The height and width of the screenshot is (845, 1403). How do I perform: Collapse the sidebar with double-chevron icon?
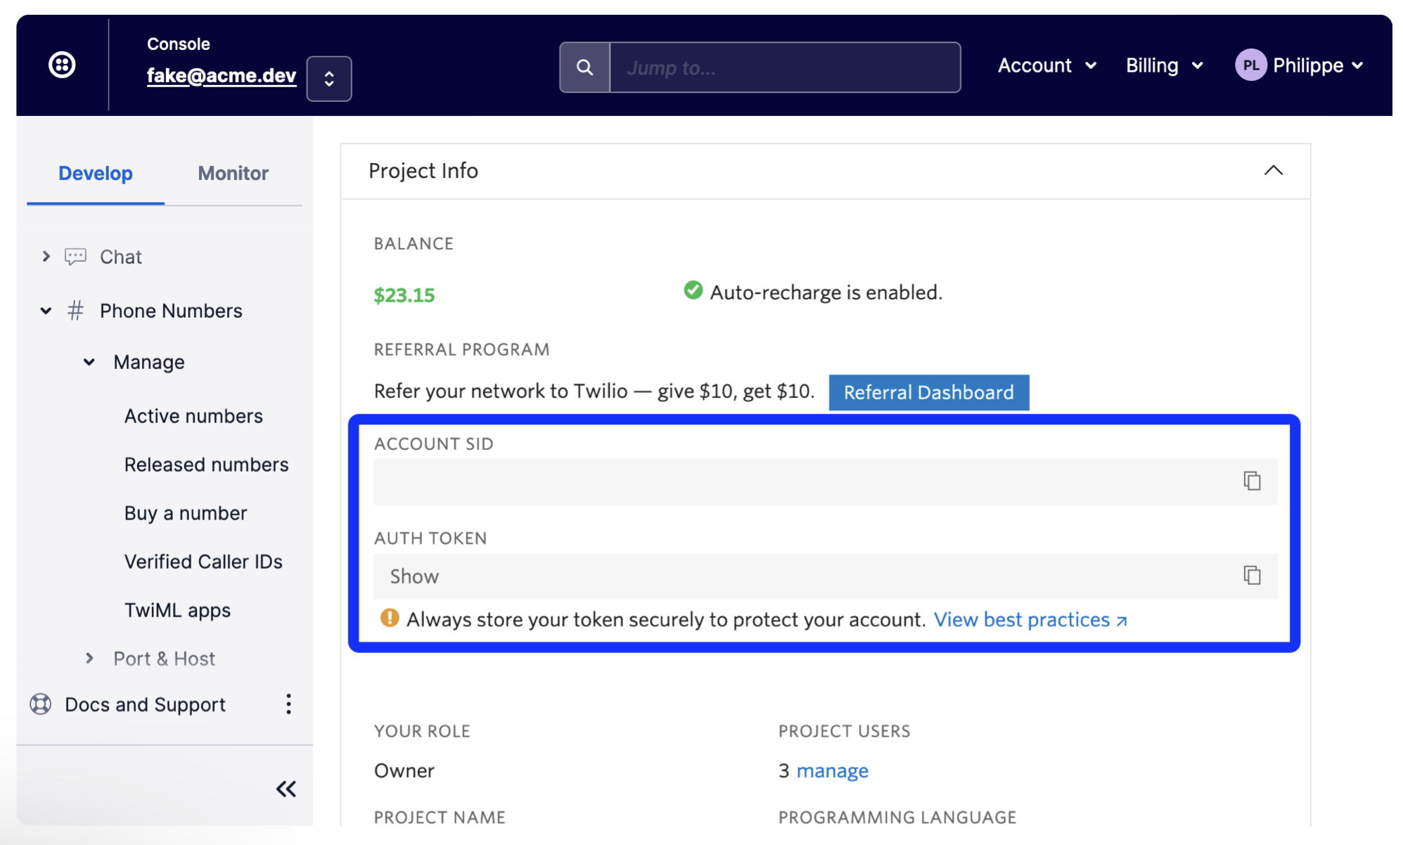click(x=286, y=789)
